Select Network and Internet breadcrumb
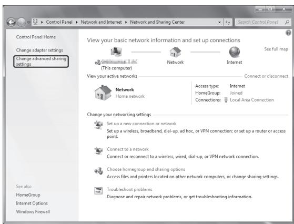This screenshot has width=294, height=224. click(x=101, y=22)
